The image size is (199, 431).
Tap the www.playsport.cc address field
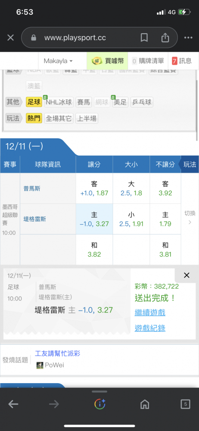pyautogui.click(x=75, y=37)
